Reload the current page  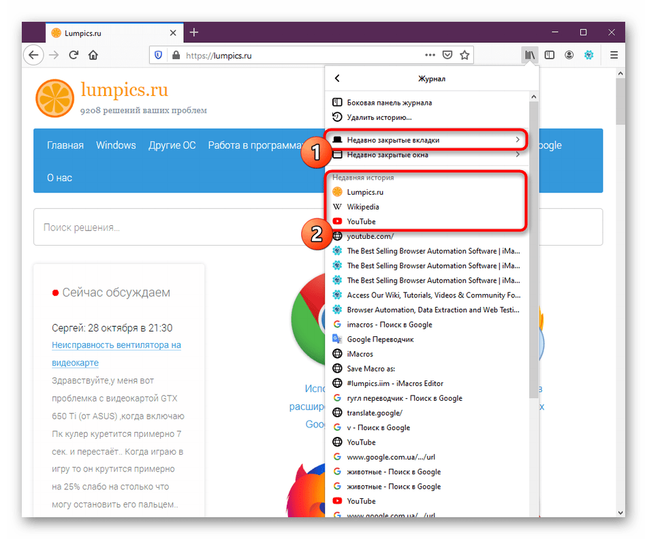click(x=74, y=55)
